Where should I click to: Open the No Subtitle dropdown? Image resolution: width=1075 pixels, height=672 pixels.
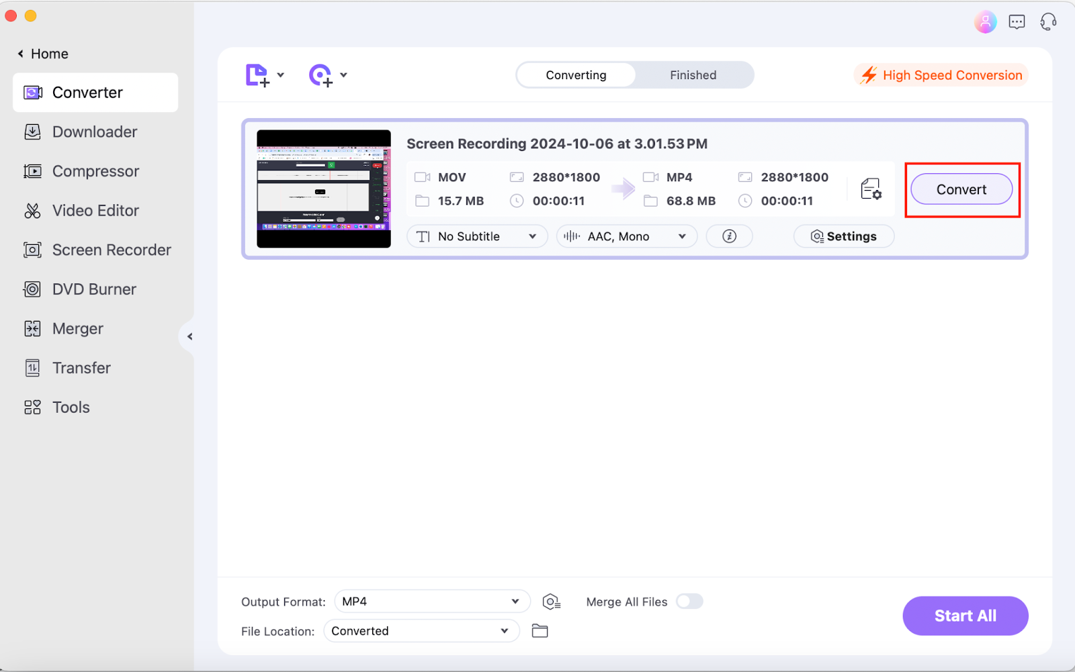[477, 236]
